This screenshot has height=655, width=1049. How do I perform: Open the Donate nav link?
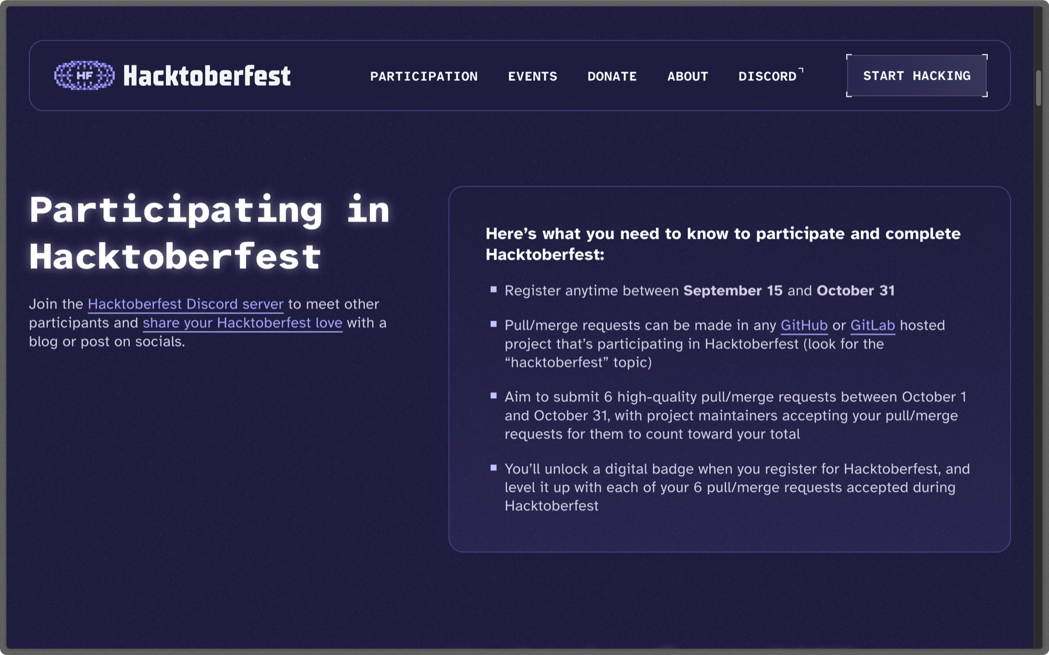point(612,76)
